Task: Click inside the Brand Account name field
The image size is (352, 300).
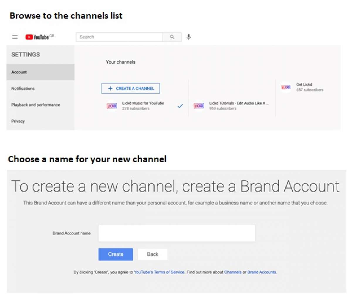Action: [177, 233]
